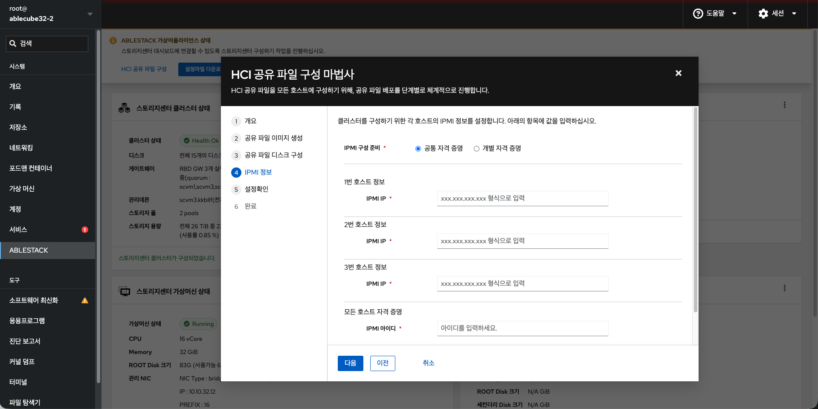Open 네트워킹 in the sidebar
Image resolution: width=818 pixels, height=409 pixels.
[x=21, y=148]
